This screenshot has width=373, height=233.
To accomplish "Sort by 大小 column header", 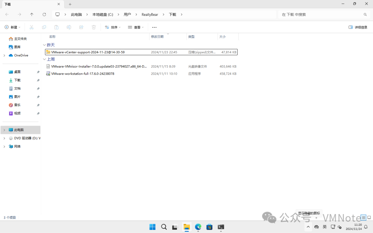I will tap(222, 37).
